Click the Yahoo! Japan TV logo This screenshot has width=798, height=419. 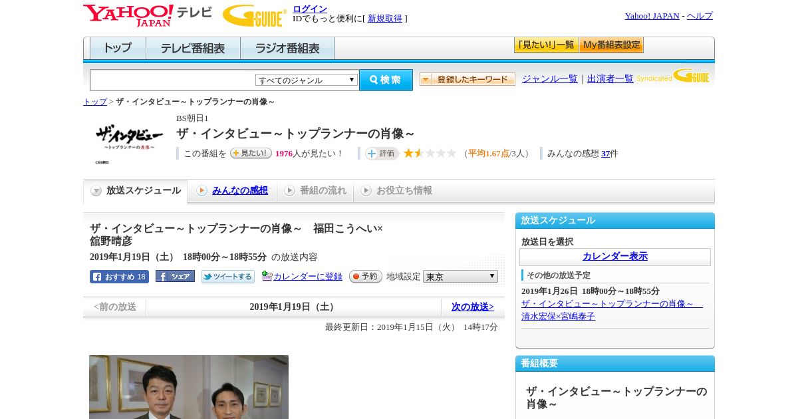[148, 15]
